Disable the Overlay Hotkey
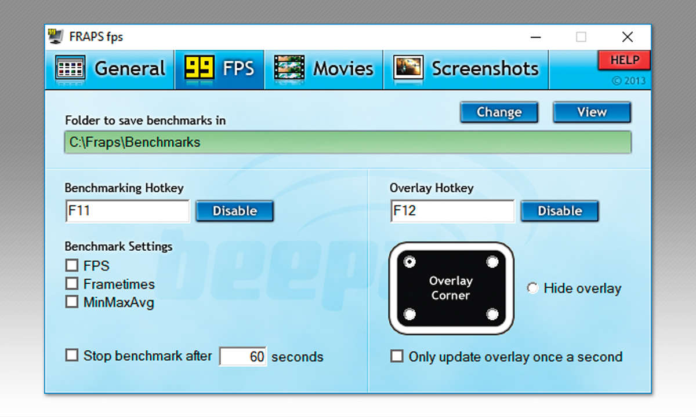Screen dimensions: 696x417 560,211
